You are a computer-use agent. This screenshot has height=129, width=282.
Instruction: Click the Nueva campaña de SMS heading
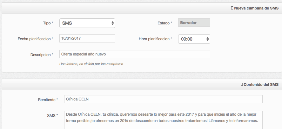tap(256, 8)
